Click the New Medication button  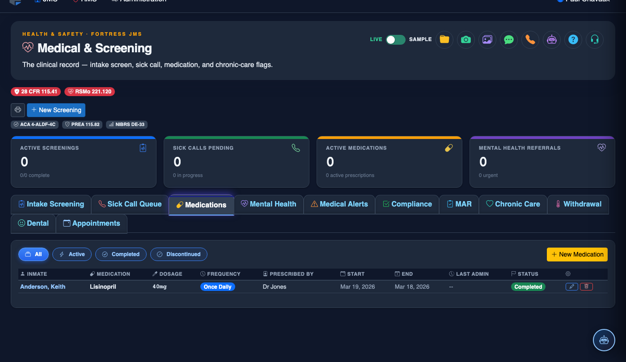(577, 254)
